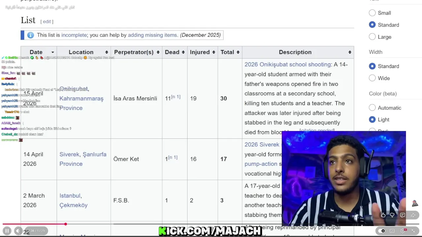Click the perpetrator name İsa Aras Mersinli
422x237 pixels.
point(135,98)
